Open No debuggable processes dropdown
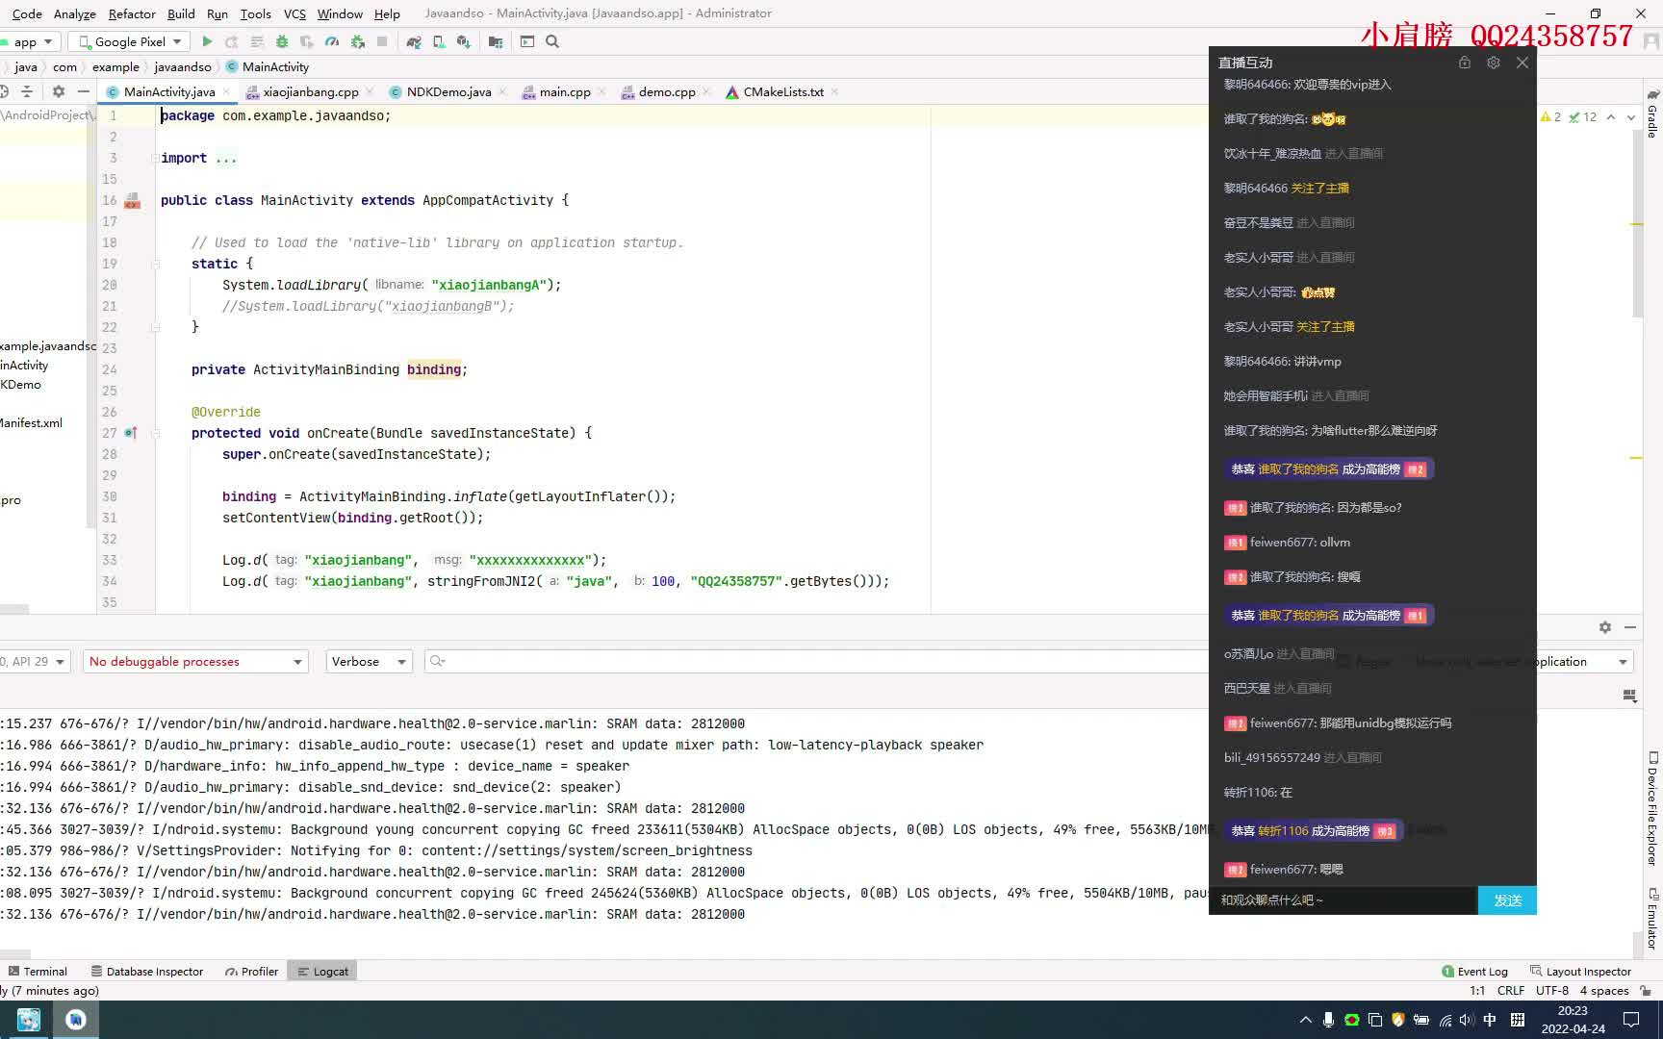 [195, 662]
